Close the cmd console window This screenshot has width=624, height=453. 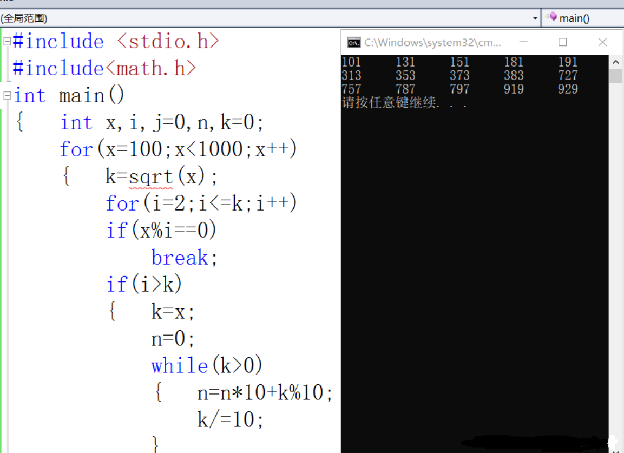[x=602, y=42]
